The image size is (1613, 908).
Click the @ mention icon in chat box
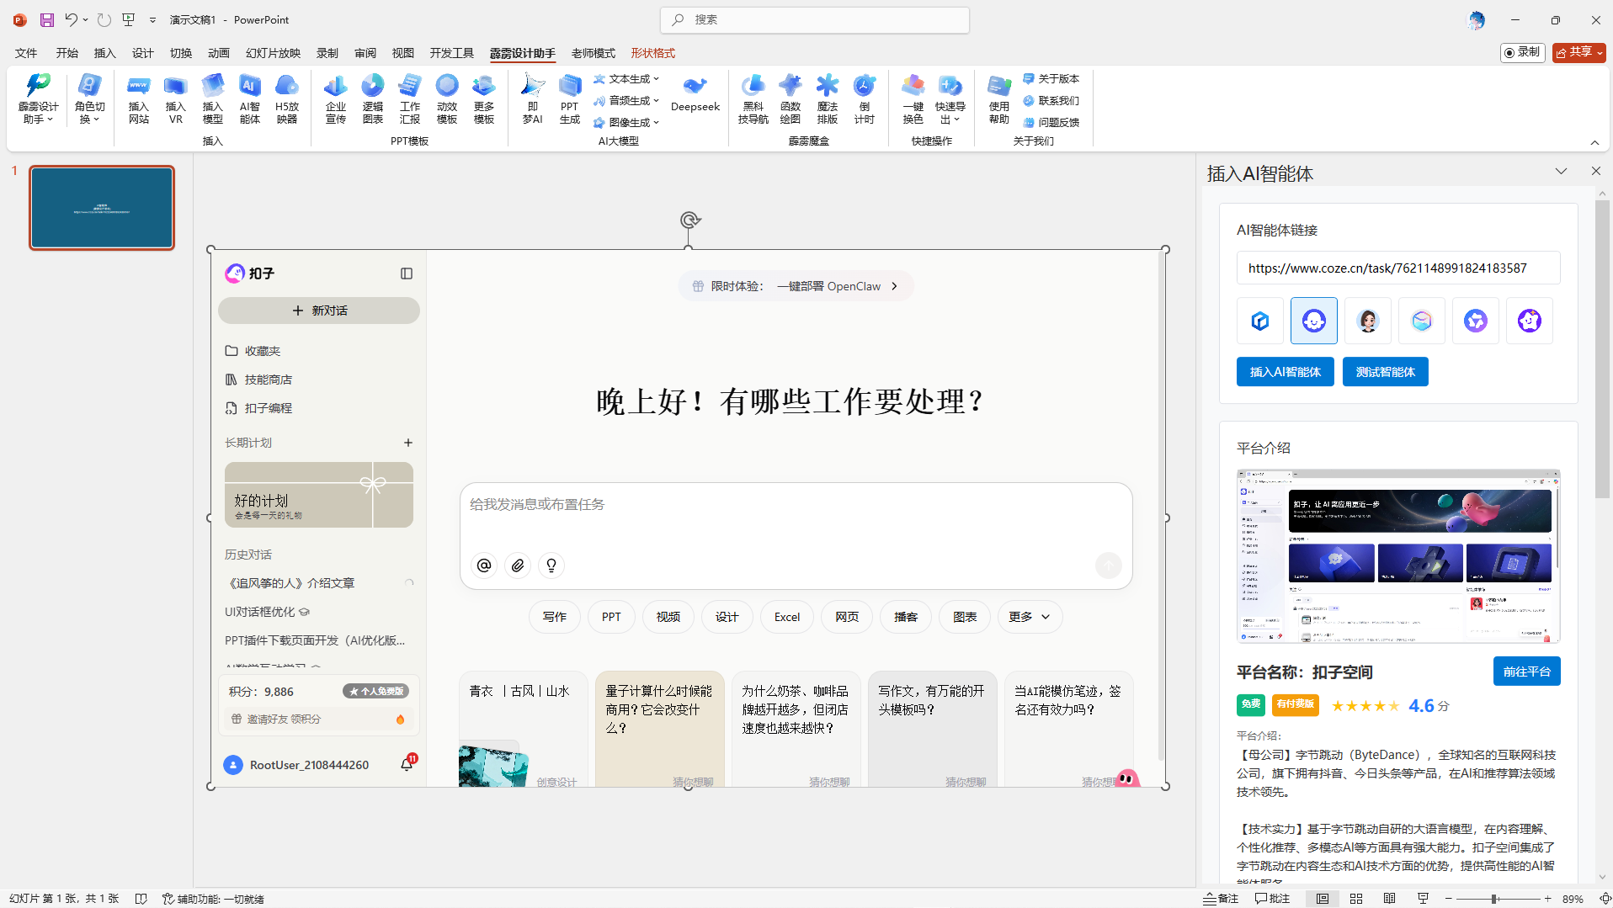tap(484, 566)
